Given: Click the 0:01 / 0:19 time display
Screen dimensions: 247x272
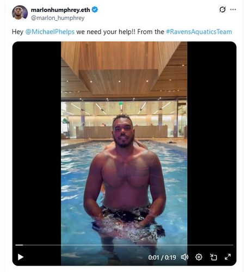Looking at the screenshot, I should coord(162,257).
